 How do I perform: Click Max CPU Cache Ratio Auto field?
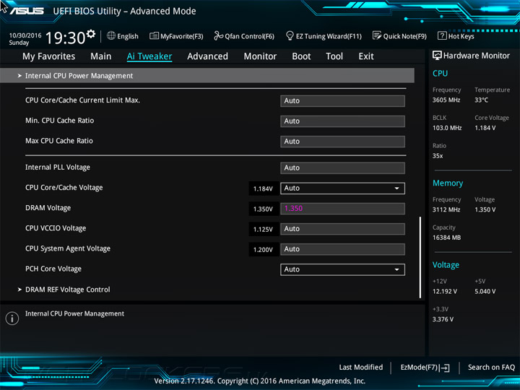pyautogui.click(x=342, y=142)
